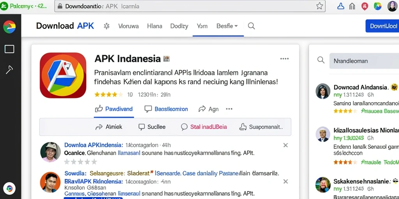Expand the Besfle dropdown menu
Screen dimensions: 399x199
pyautogui.click(x=227, y=26)
